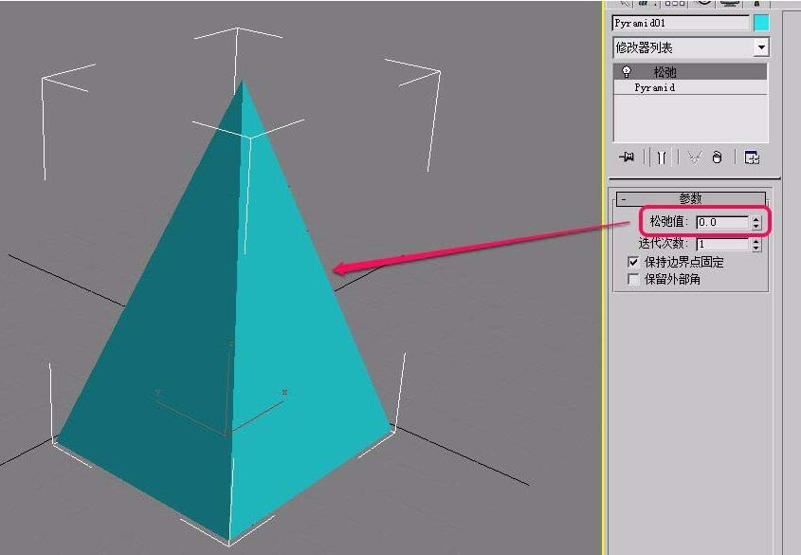Viewport: 801px width, 555px height.
Task: Toggle Show End Result icon below stack
Action: tap(662, 157)
